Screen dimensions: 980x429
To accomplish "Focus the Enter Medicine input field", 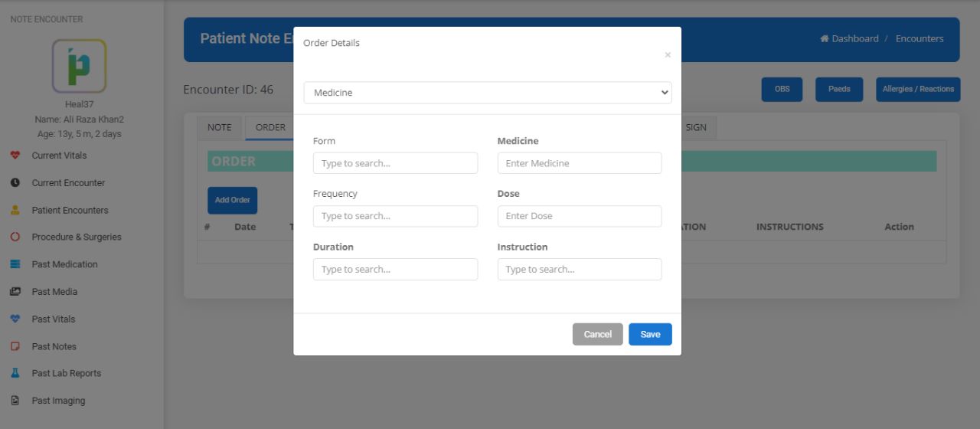I will pos(579,163).
